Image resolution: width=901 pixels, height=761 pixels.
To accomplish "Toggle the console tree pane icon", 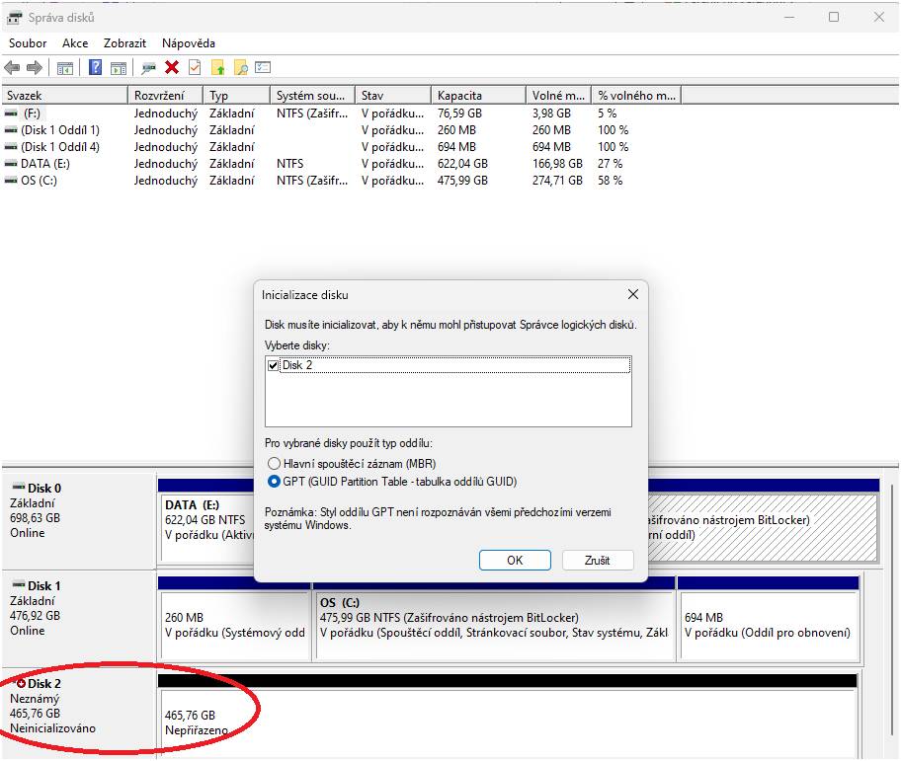I will click(x=65, y=68).
